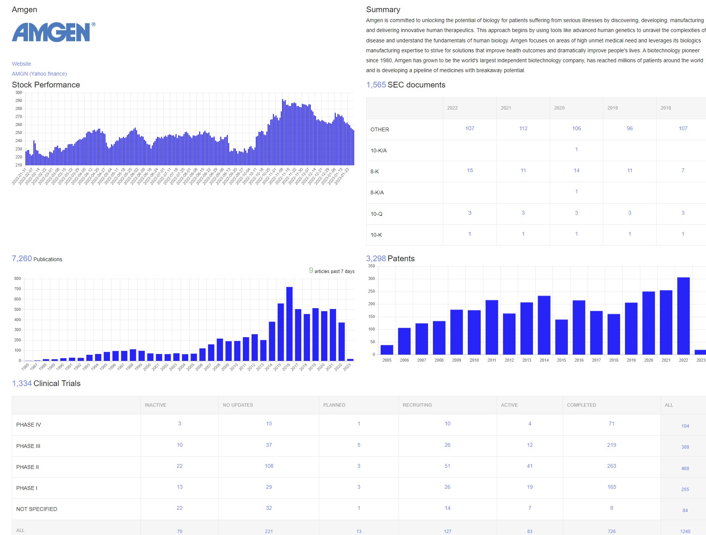Open Phase III planned trials count 5
The height and width of the screenshot is (535, 706).
click(359, 445)
